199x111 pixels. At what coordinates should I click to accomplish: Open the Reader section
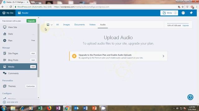23,13
